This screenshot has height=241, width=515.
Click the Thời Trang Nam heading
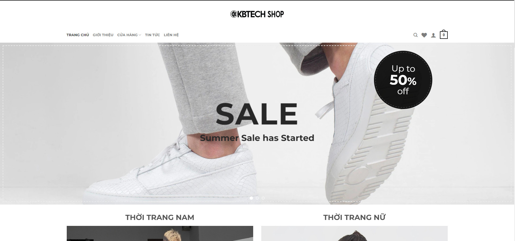click(x=160, y=217)
